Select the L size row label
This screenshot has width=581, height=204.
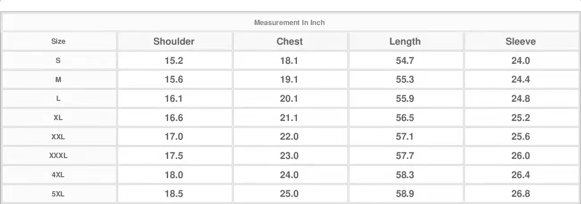tap(58, 99)
